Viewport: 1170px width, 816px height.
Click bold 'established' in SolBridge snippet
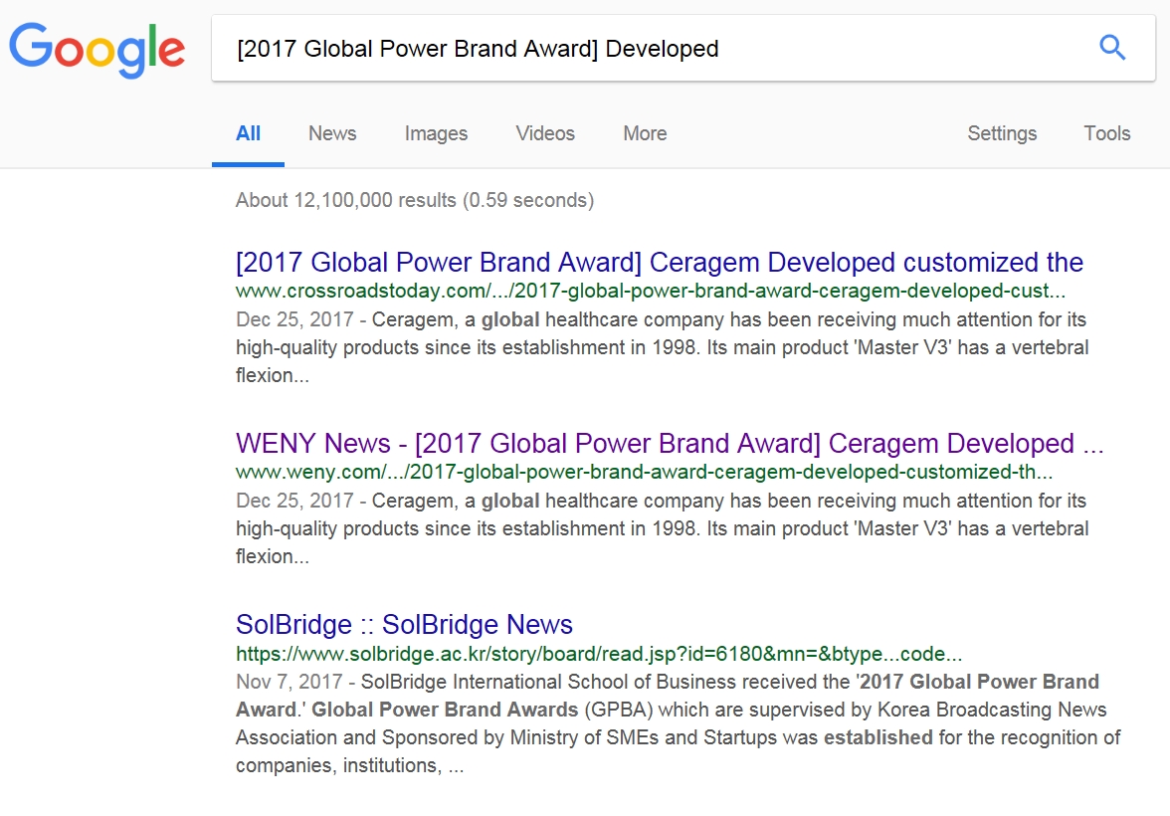(x=878, y=737)
